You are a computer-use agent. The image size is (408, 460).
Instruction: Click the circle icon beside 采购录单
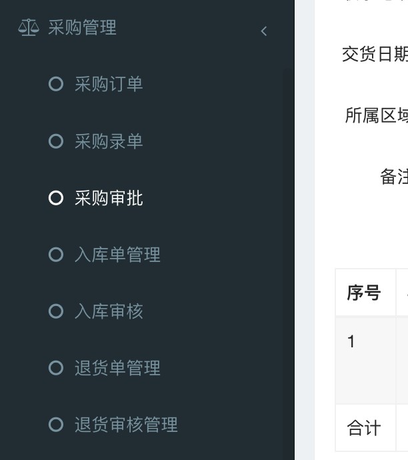pos(56,141)
